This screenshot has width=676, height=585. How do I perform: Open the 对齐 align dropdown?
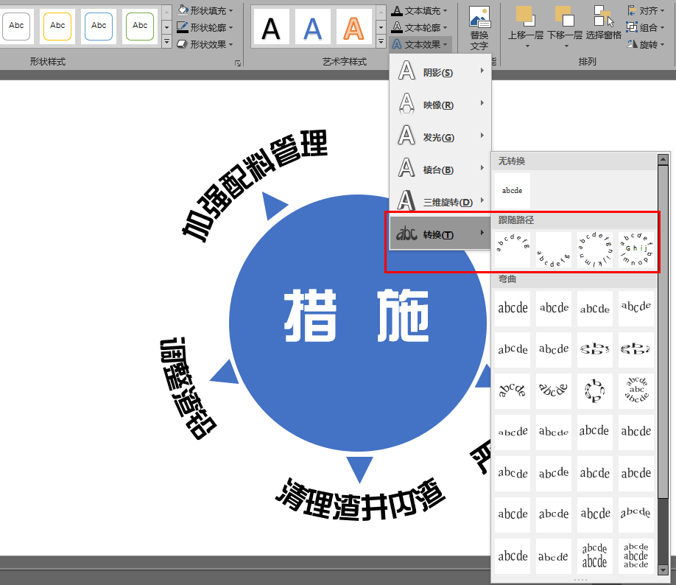645,10
